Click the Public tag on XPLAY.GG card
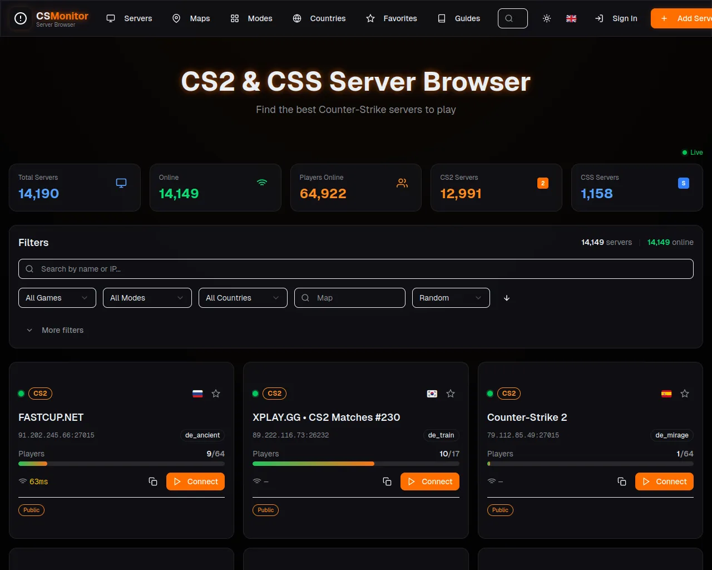712x570 pixels. [x=266, y=510]
